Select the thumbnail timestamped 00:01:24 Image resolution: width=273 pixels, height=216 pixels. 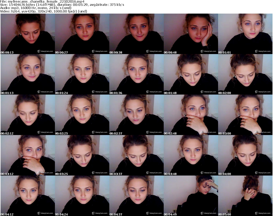coord(82,74)
